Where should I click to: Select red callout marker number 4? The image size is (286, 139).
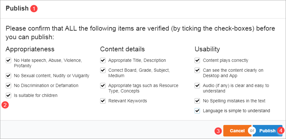pos(281,131)
